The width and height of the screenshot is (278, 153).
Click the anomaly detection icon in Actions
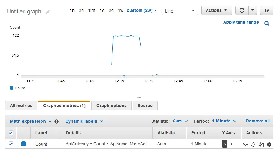coord(244,144)
